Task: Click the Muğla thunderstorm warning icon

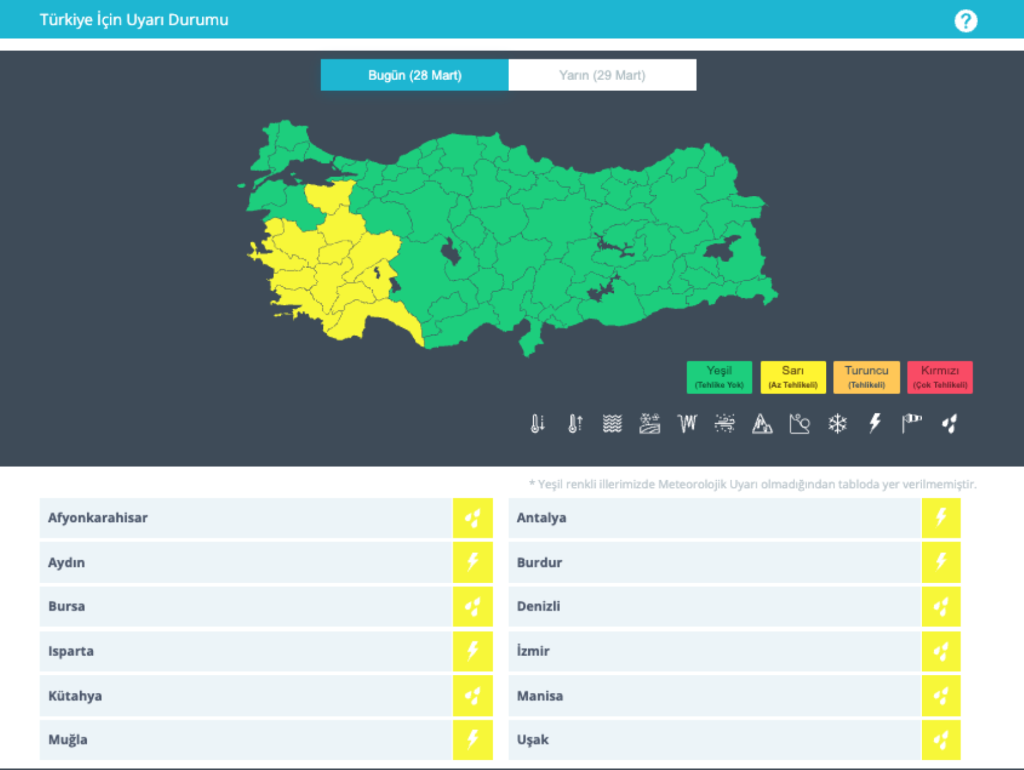Action: [473, 740]
